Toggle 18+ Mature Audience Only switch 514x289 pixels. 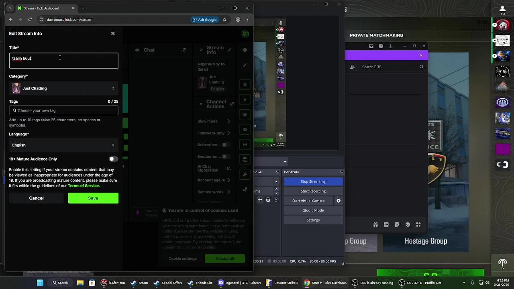coord(113,159)
